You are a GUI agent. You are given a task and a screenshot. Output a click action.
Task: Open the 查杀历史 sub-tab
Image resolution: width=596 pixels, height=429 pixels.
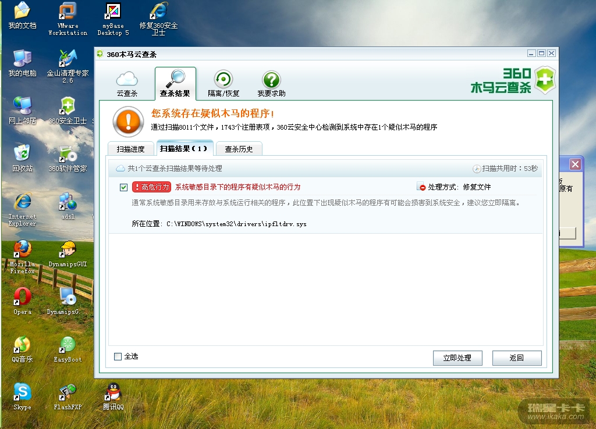click(239, 149)
